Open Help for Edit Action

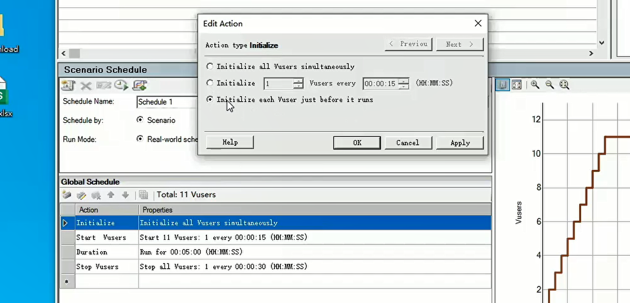[x=230, y=142]
